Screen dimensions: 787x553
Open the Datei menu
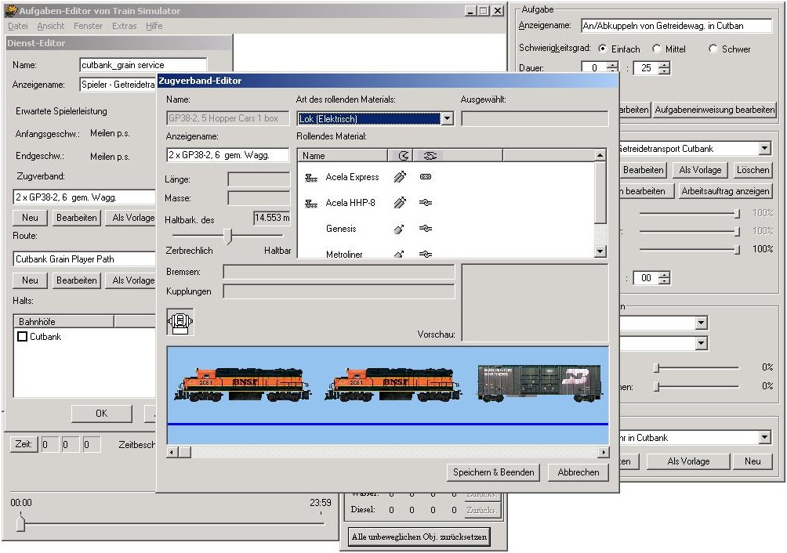pyautogui.click(x=17, y=26)
